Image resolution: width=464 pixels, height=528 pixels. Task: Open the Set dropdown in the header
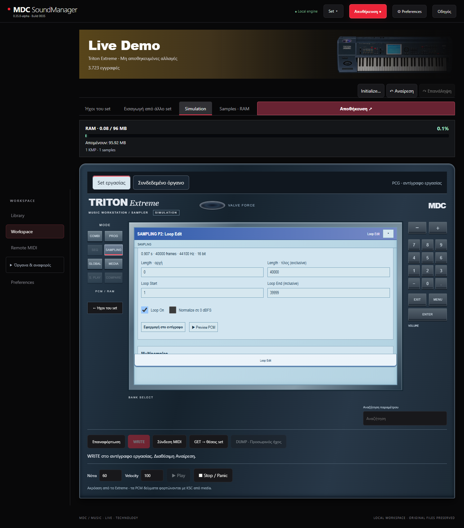pyautogui.click(x=333, y=11)
